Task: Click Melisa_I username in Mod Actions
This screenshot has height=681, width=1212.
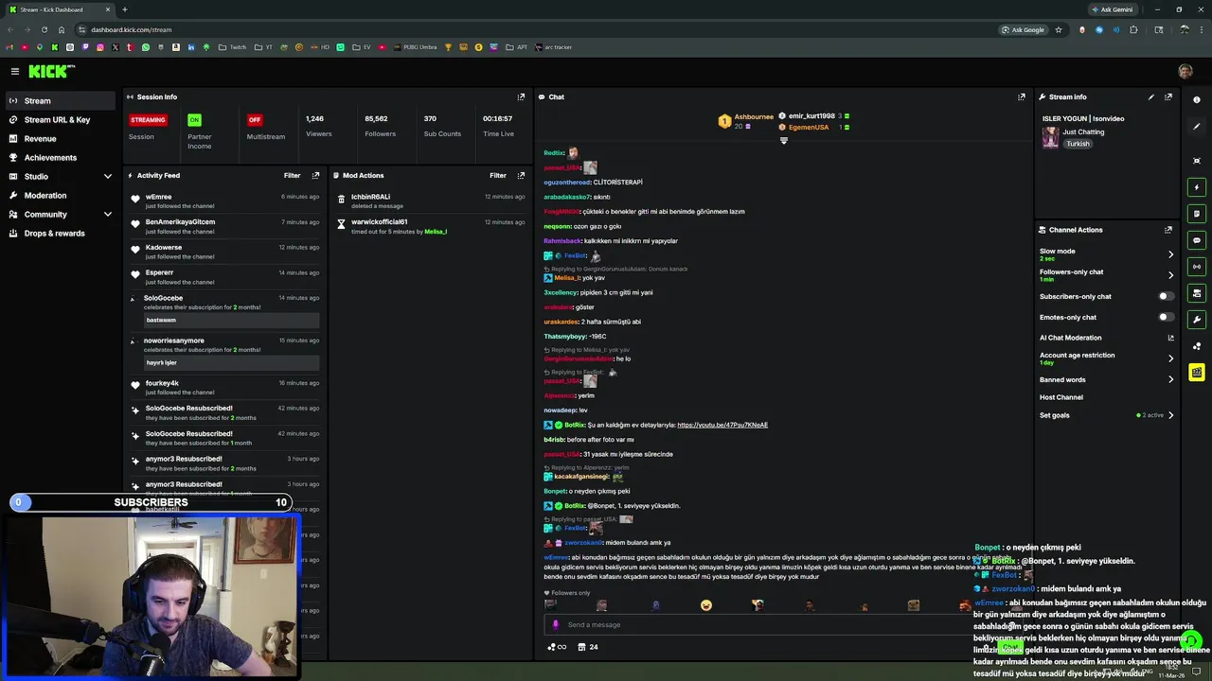Action: click(x=436, y=232)
